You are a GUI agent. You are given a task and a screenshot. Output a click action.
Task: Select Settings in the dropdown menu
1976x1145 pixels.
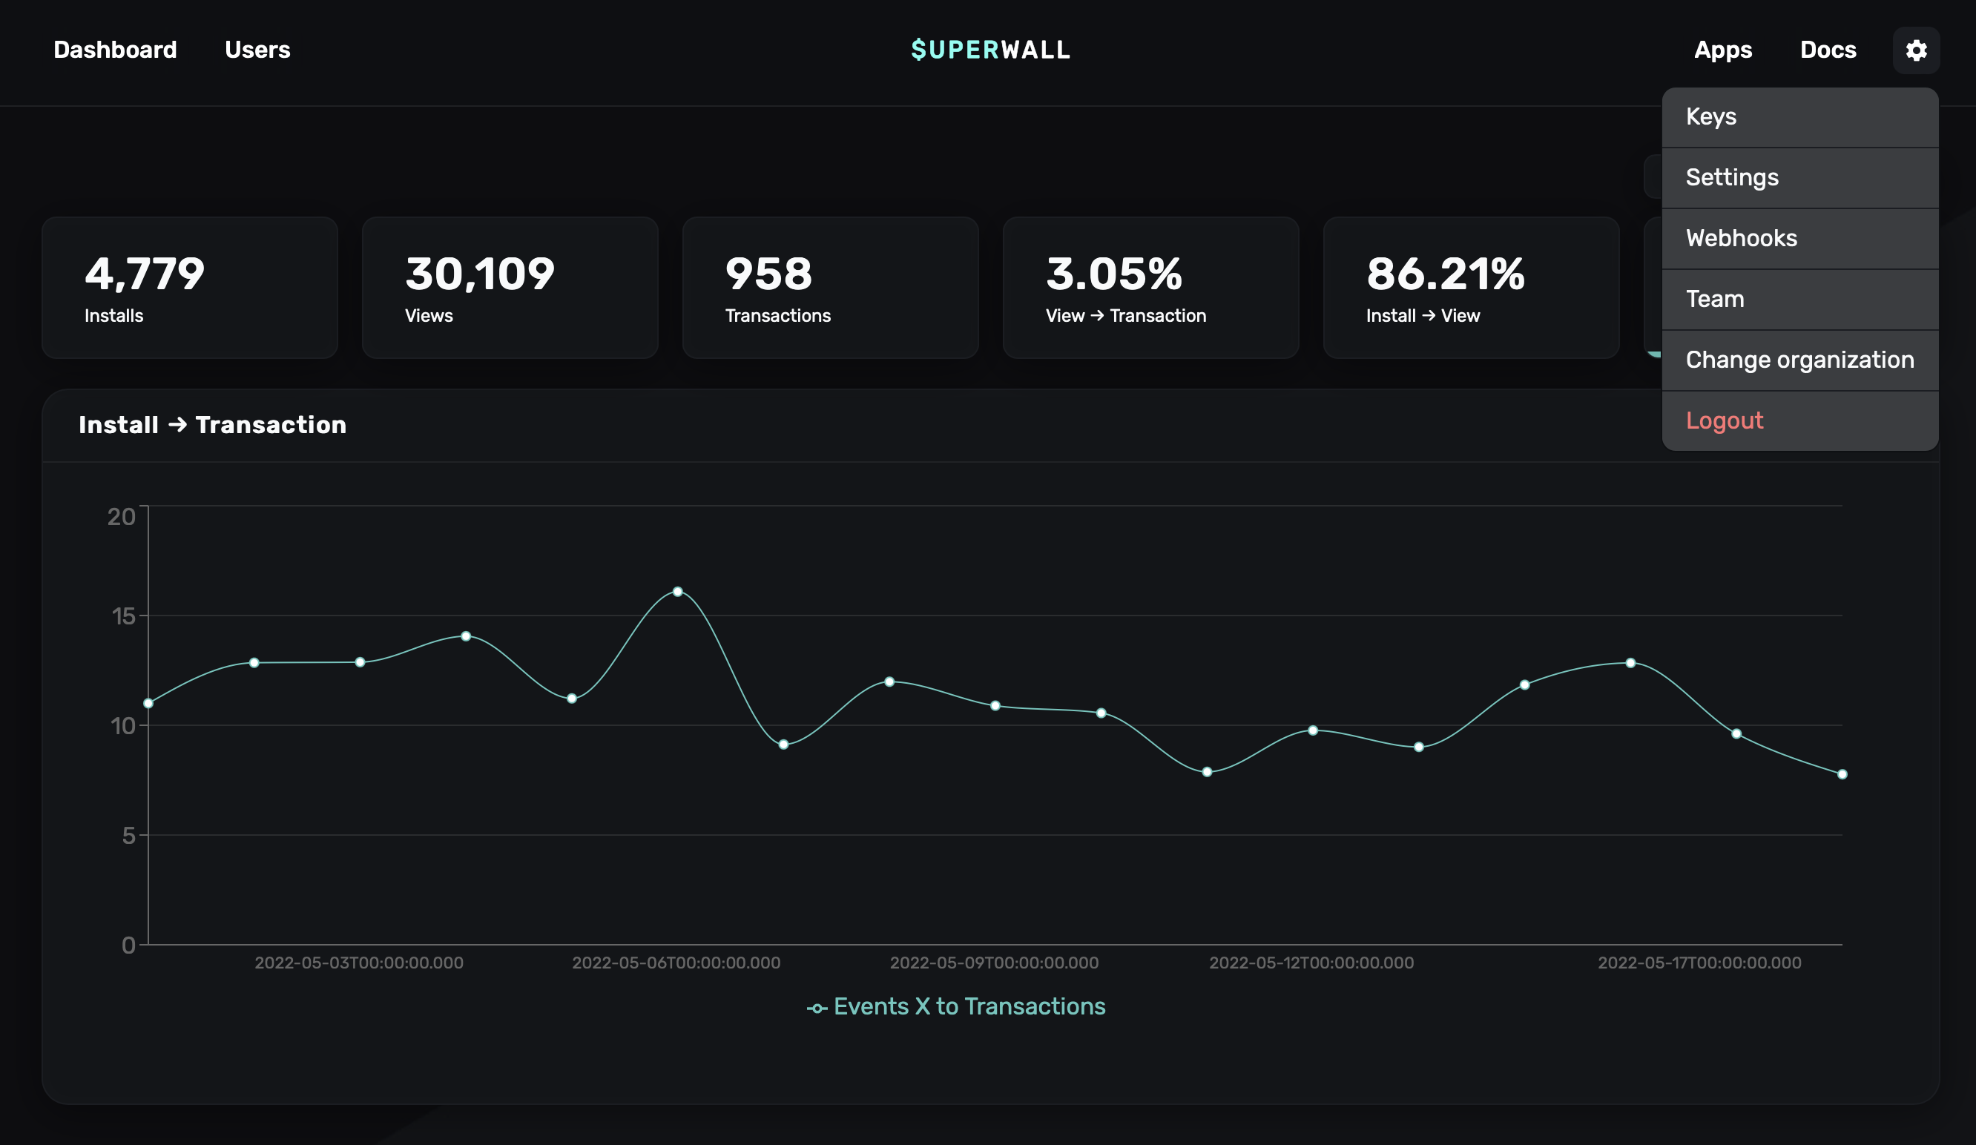1731,178
